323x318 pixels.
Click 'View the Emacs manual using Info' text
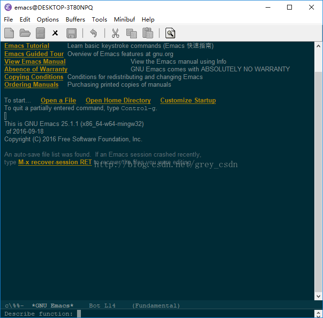(x=178, y=61)
